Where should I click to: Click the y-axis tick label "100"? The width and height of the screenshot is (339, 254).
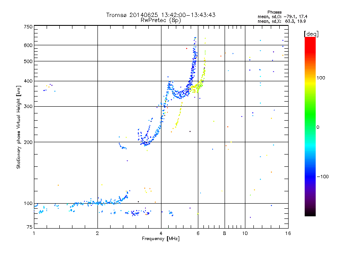coord(28,203)
